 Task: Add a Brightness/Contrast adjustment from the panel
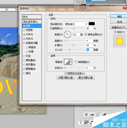click(x=86, y=115)
